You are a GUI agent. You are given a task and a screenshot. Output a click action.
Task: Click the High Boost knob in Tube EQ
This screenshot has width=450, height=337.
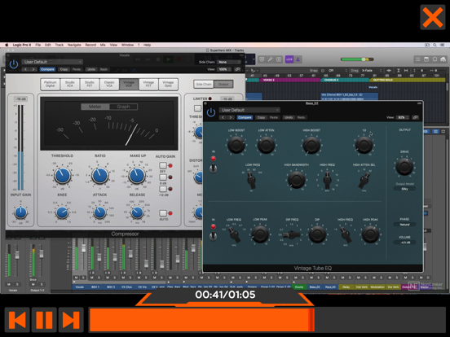pos(311,145)
